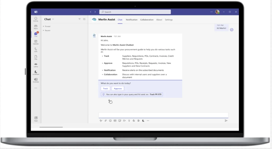Viewport: 272px width, 149px height.
Task: Open the Chat header dropdown chevron
Action: pyautogui.click(x=53, y=19)
